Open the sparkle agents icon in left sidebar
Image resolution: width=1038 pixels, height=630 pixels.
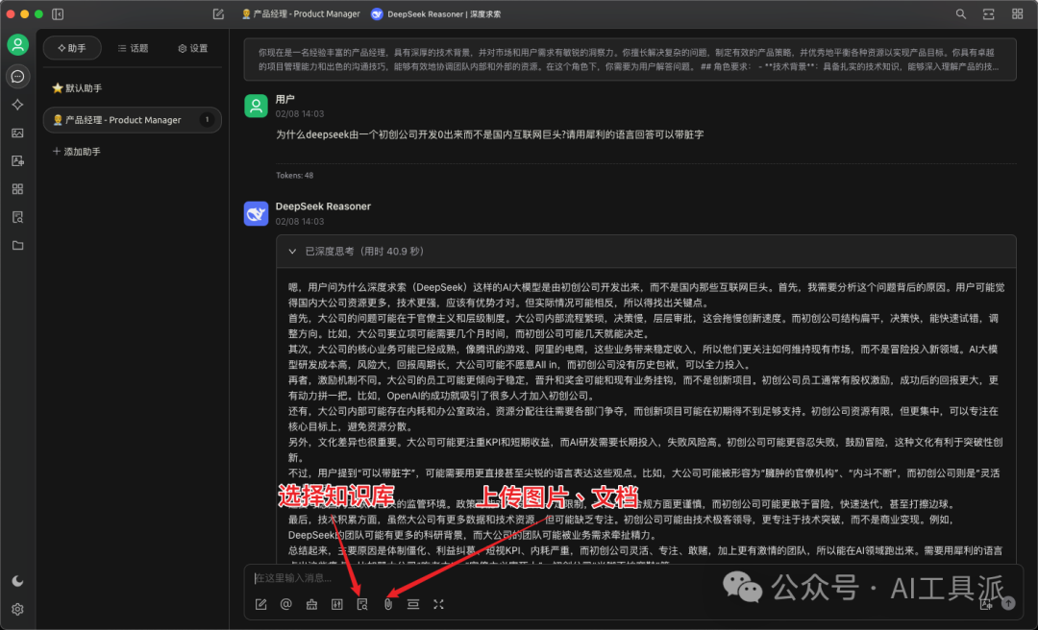18,105
